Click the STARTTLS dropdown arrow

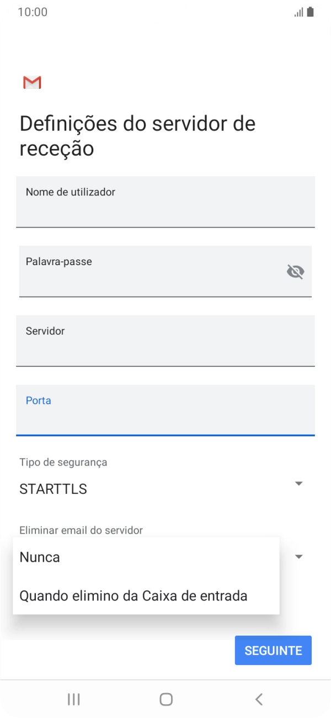(x=298, y=483)
